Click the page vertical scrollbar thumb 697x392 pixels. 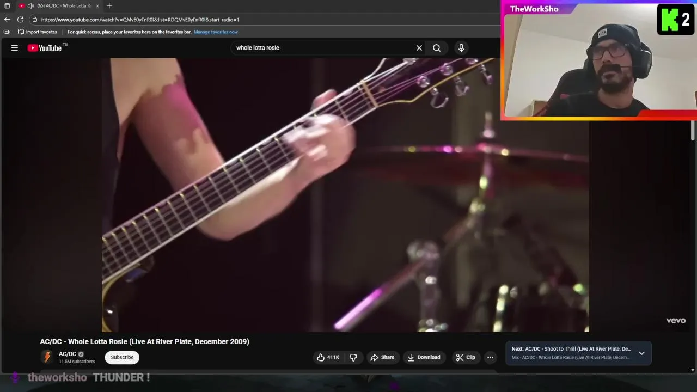[693, 130]
